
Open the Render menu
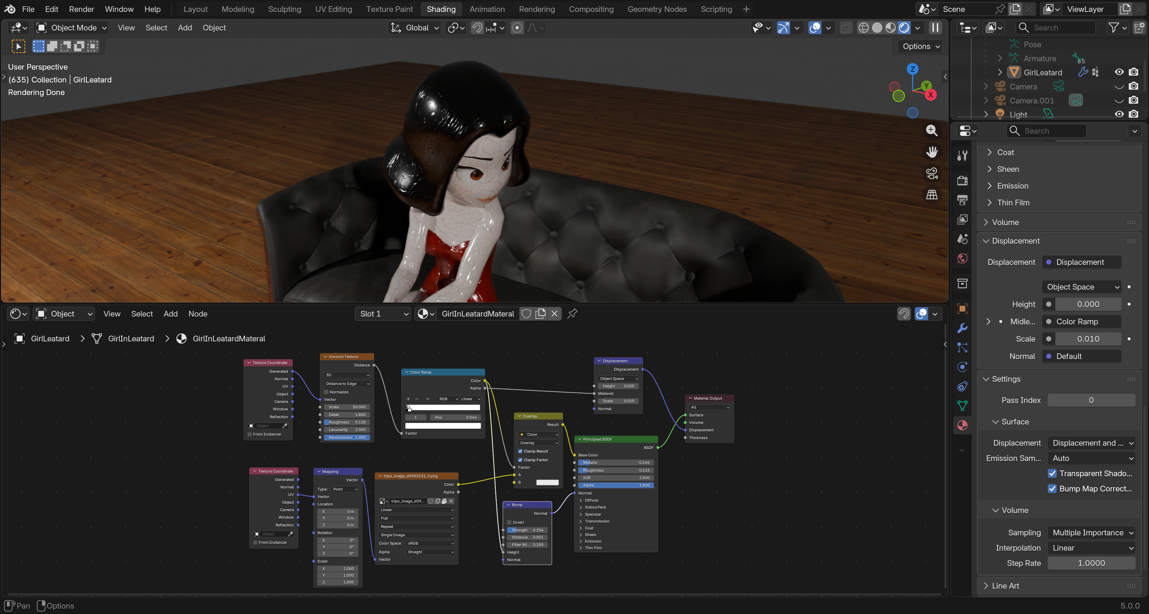coord(81,9)
